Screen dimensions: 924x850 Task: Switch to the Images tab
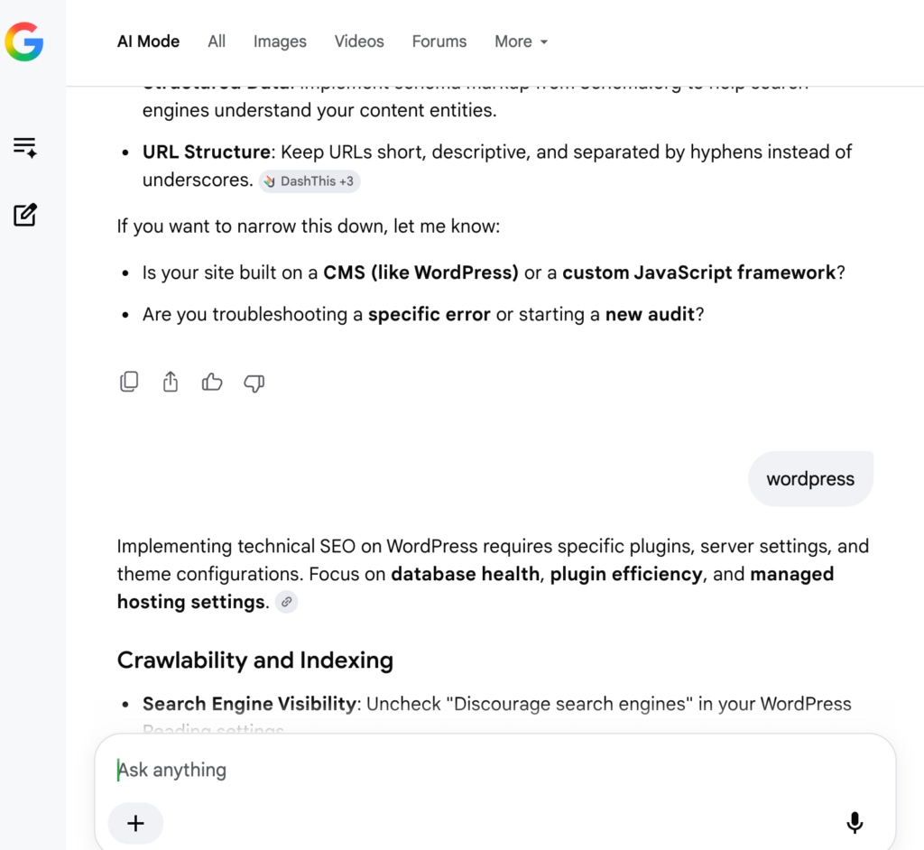[x=280, y=42]
